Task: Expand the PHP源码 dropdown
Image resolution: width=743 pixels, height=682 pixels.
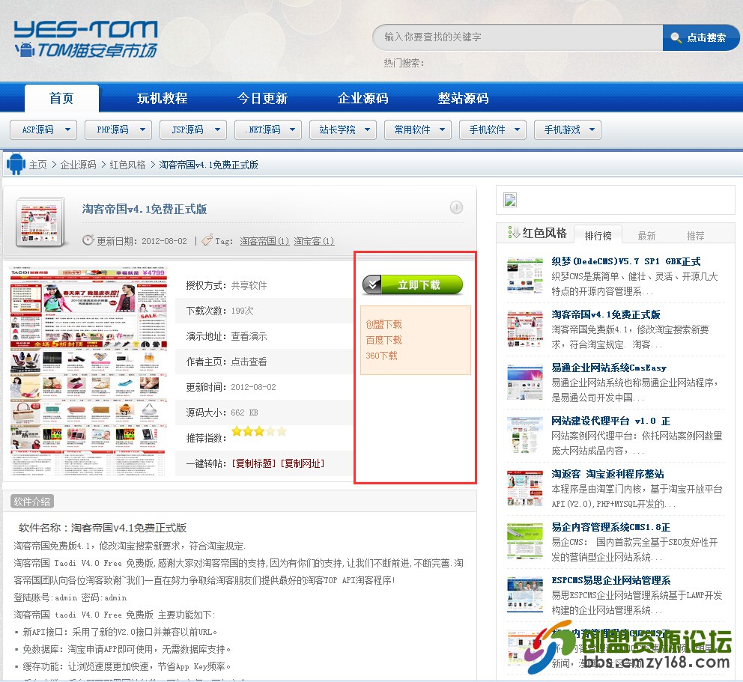Action: tap(118, 130)
